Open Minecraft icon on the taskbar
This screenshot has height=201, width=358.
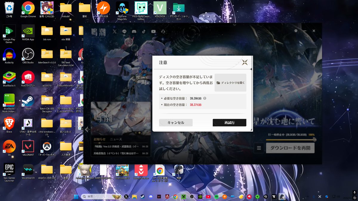click(183, 197)
